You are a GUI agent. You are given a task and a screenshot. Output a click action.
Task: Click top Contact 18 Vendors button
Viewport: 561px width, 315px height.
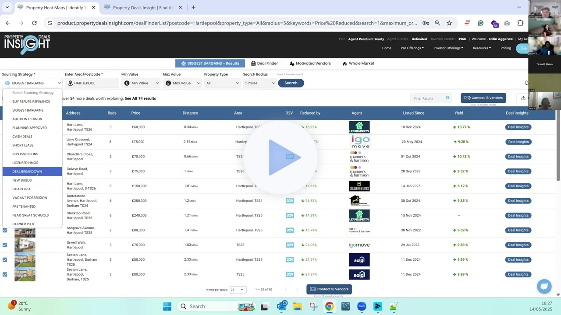[x=483, y=98]
